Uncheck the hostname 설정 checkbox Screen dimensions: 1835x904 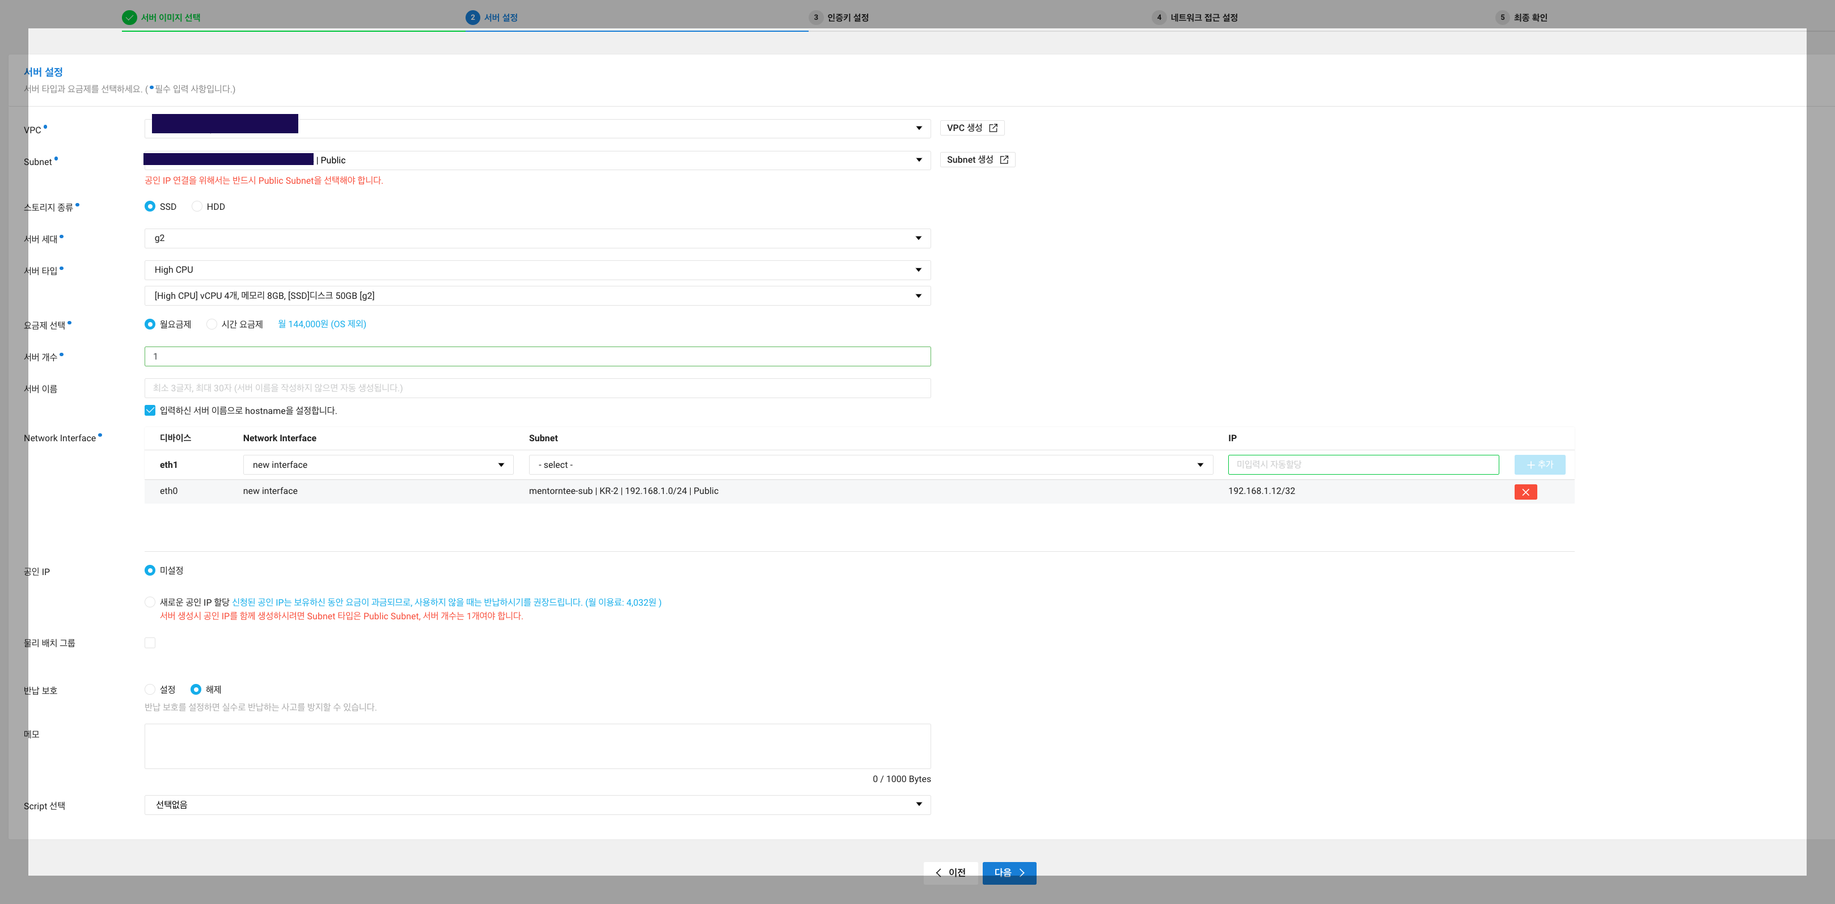[150, 411]
